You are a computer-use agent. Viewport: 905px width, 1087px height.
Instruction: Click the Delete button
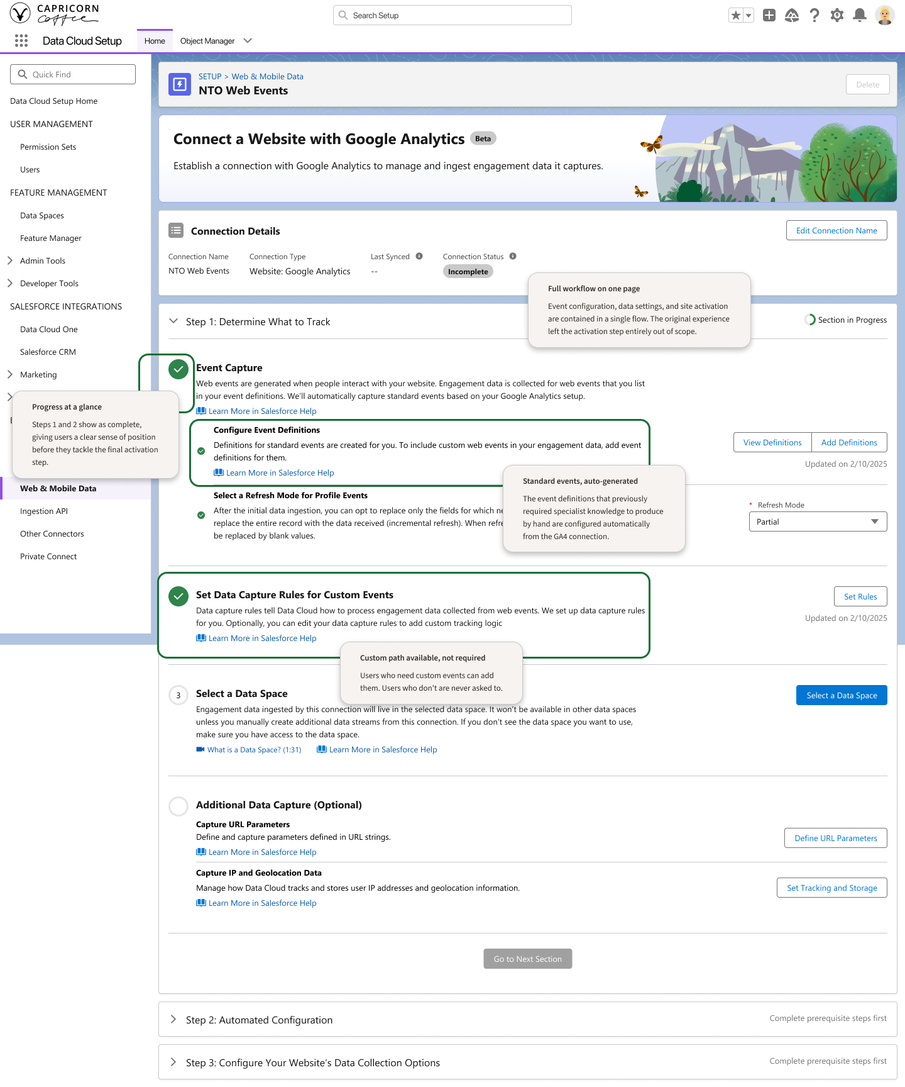[x=867, y=84]
